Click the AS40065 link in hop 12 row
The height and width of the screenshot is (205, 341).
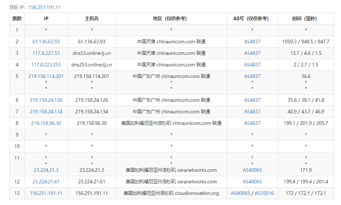(x=252, y=182)
